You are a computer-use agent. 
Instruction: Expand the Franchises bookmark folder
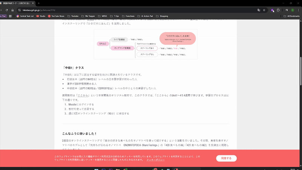[132, 16]
